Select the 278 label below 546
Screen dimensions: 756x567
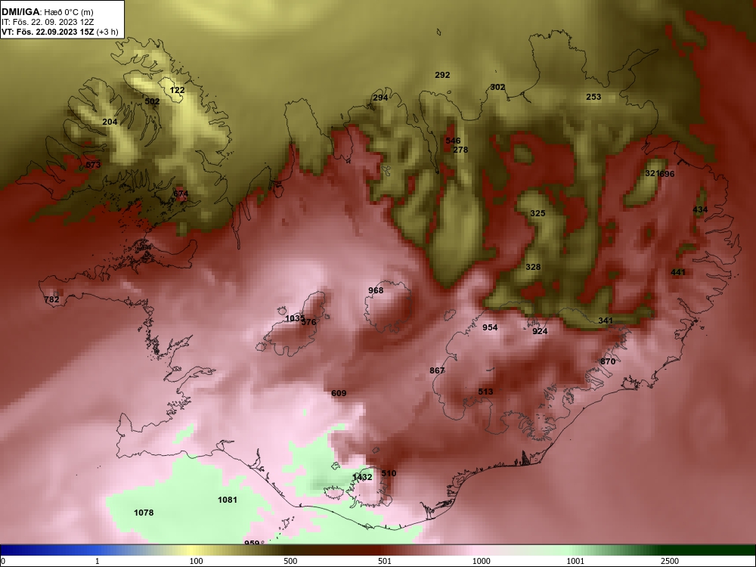tap(460, 150)
